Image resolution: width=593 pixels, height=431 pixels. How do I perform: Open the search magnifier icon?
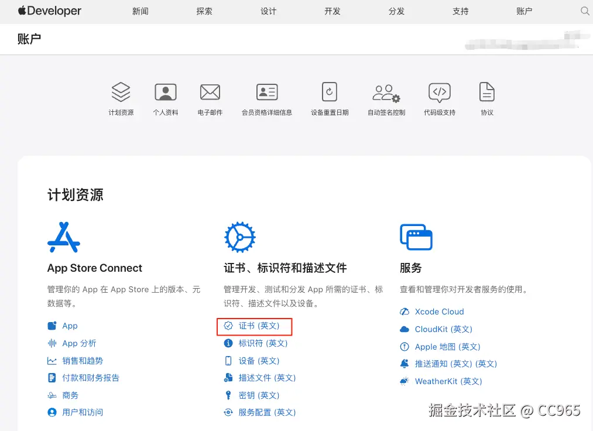585,11
